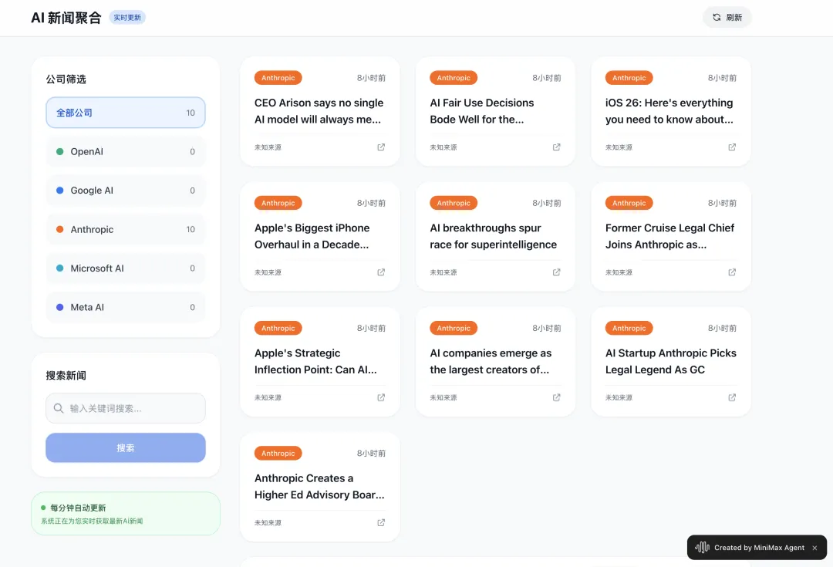Open external link on 'Former Cruise Legal Chief' card
This screenshot has width=833, height=567.
732,272
